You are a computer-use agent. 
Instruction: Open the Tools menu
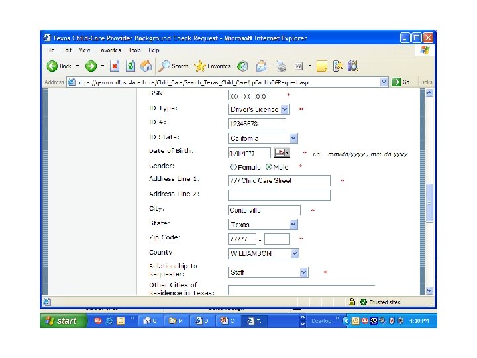[x=134, y=50]
